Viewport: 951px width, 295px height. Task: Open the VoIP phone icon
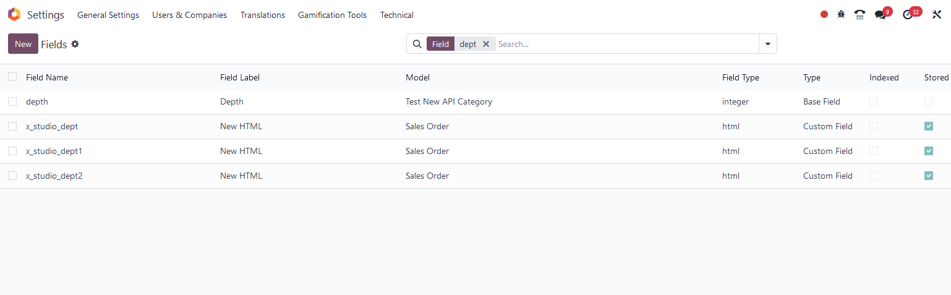(x=859, y=15)
